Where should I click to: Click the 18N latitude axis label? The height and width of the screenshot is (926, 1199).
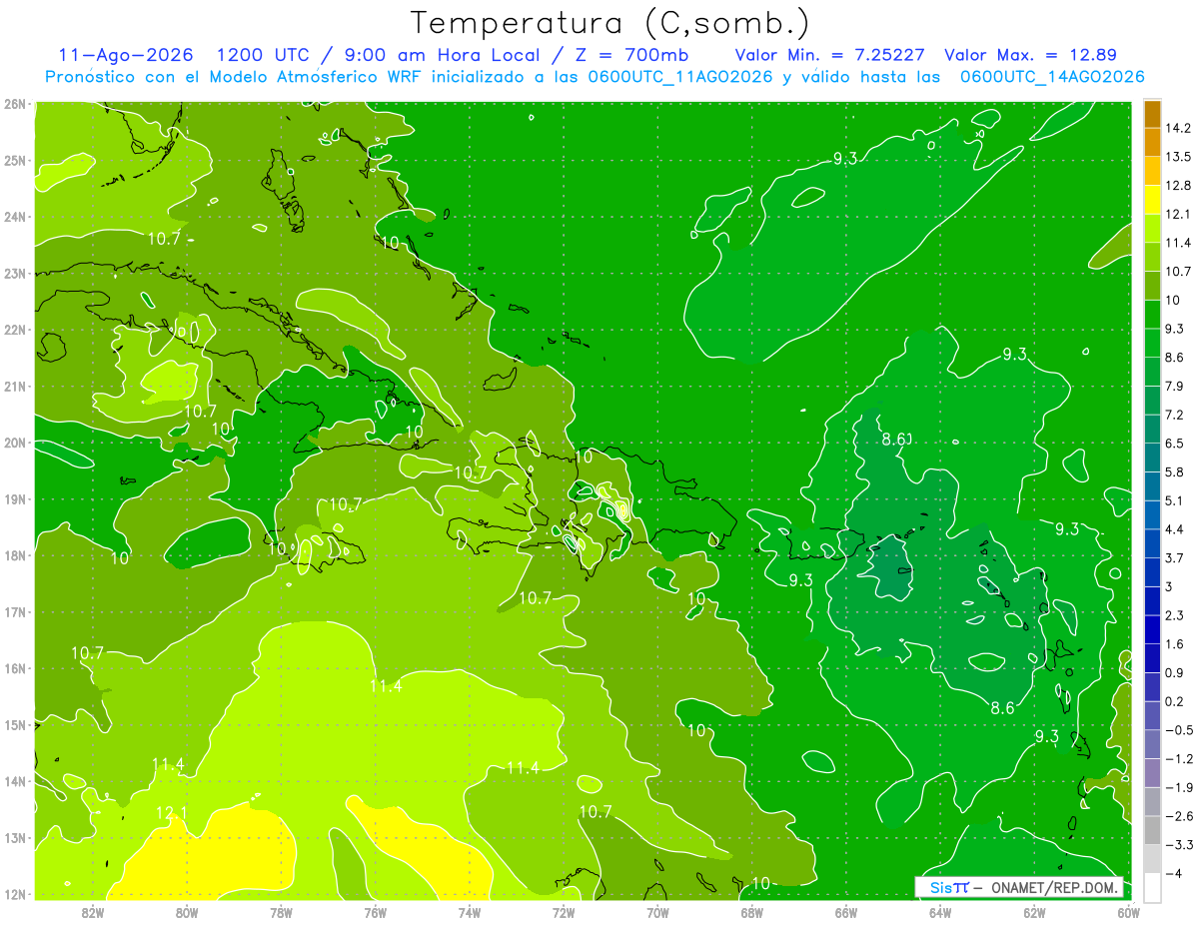click(x=15, y=555)
